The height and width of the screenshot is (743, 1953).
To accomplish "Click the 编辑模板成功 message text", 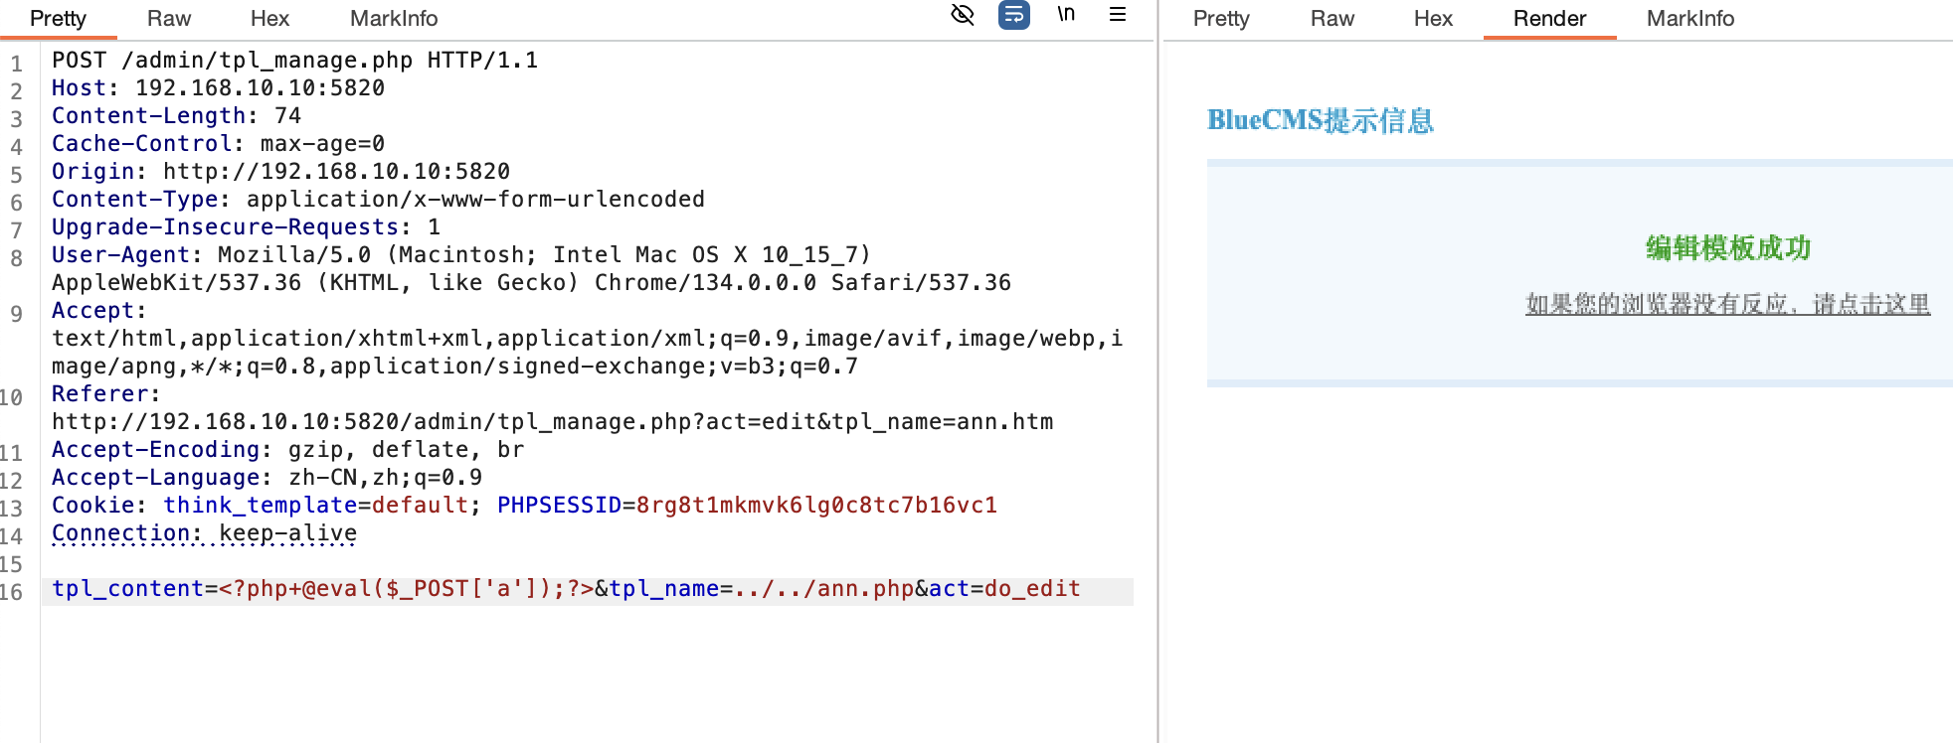I will pyautogui.click(x=1728, y=247).
